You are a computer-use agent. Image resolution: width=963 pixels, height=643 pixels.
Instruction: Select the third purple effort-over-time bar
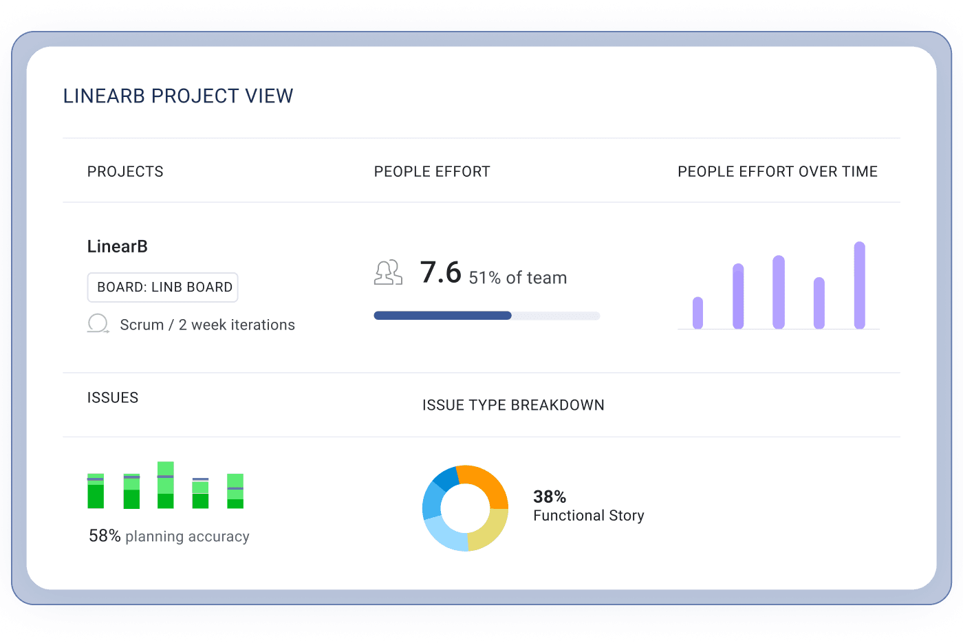[x=779, y=292]
